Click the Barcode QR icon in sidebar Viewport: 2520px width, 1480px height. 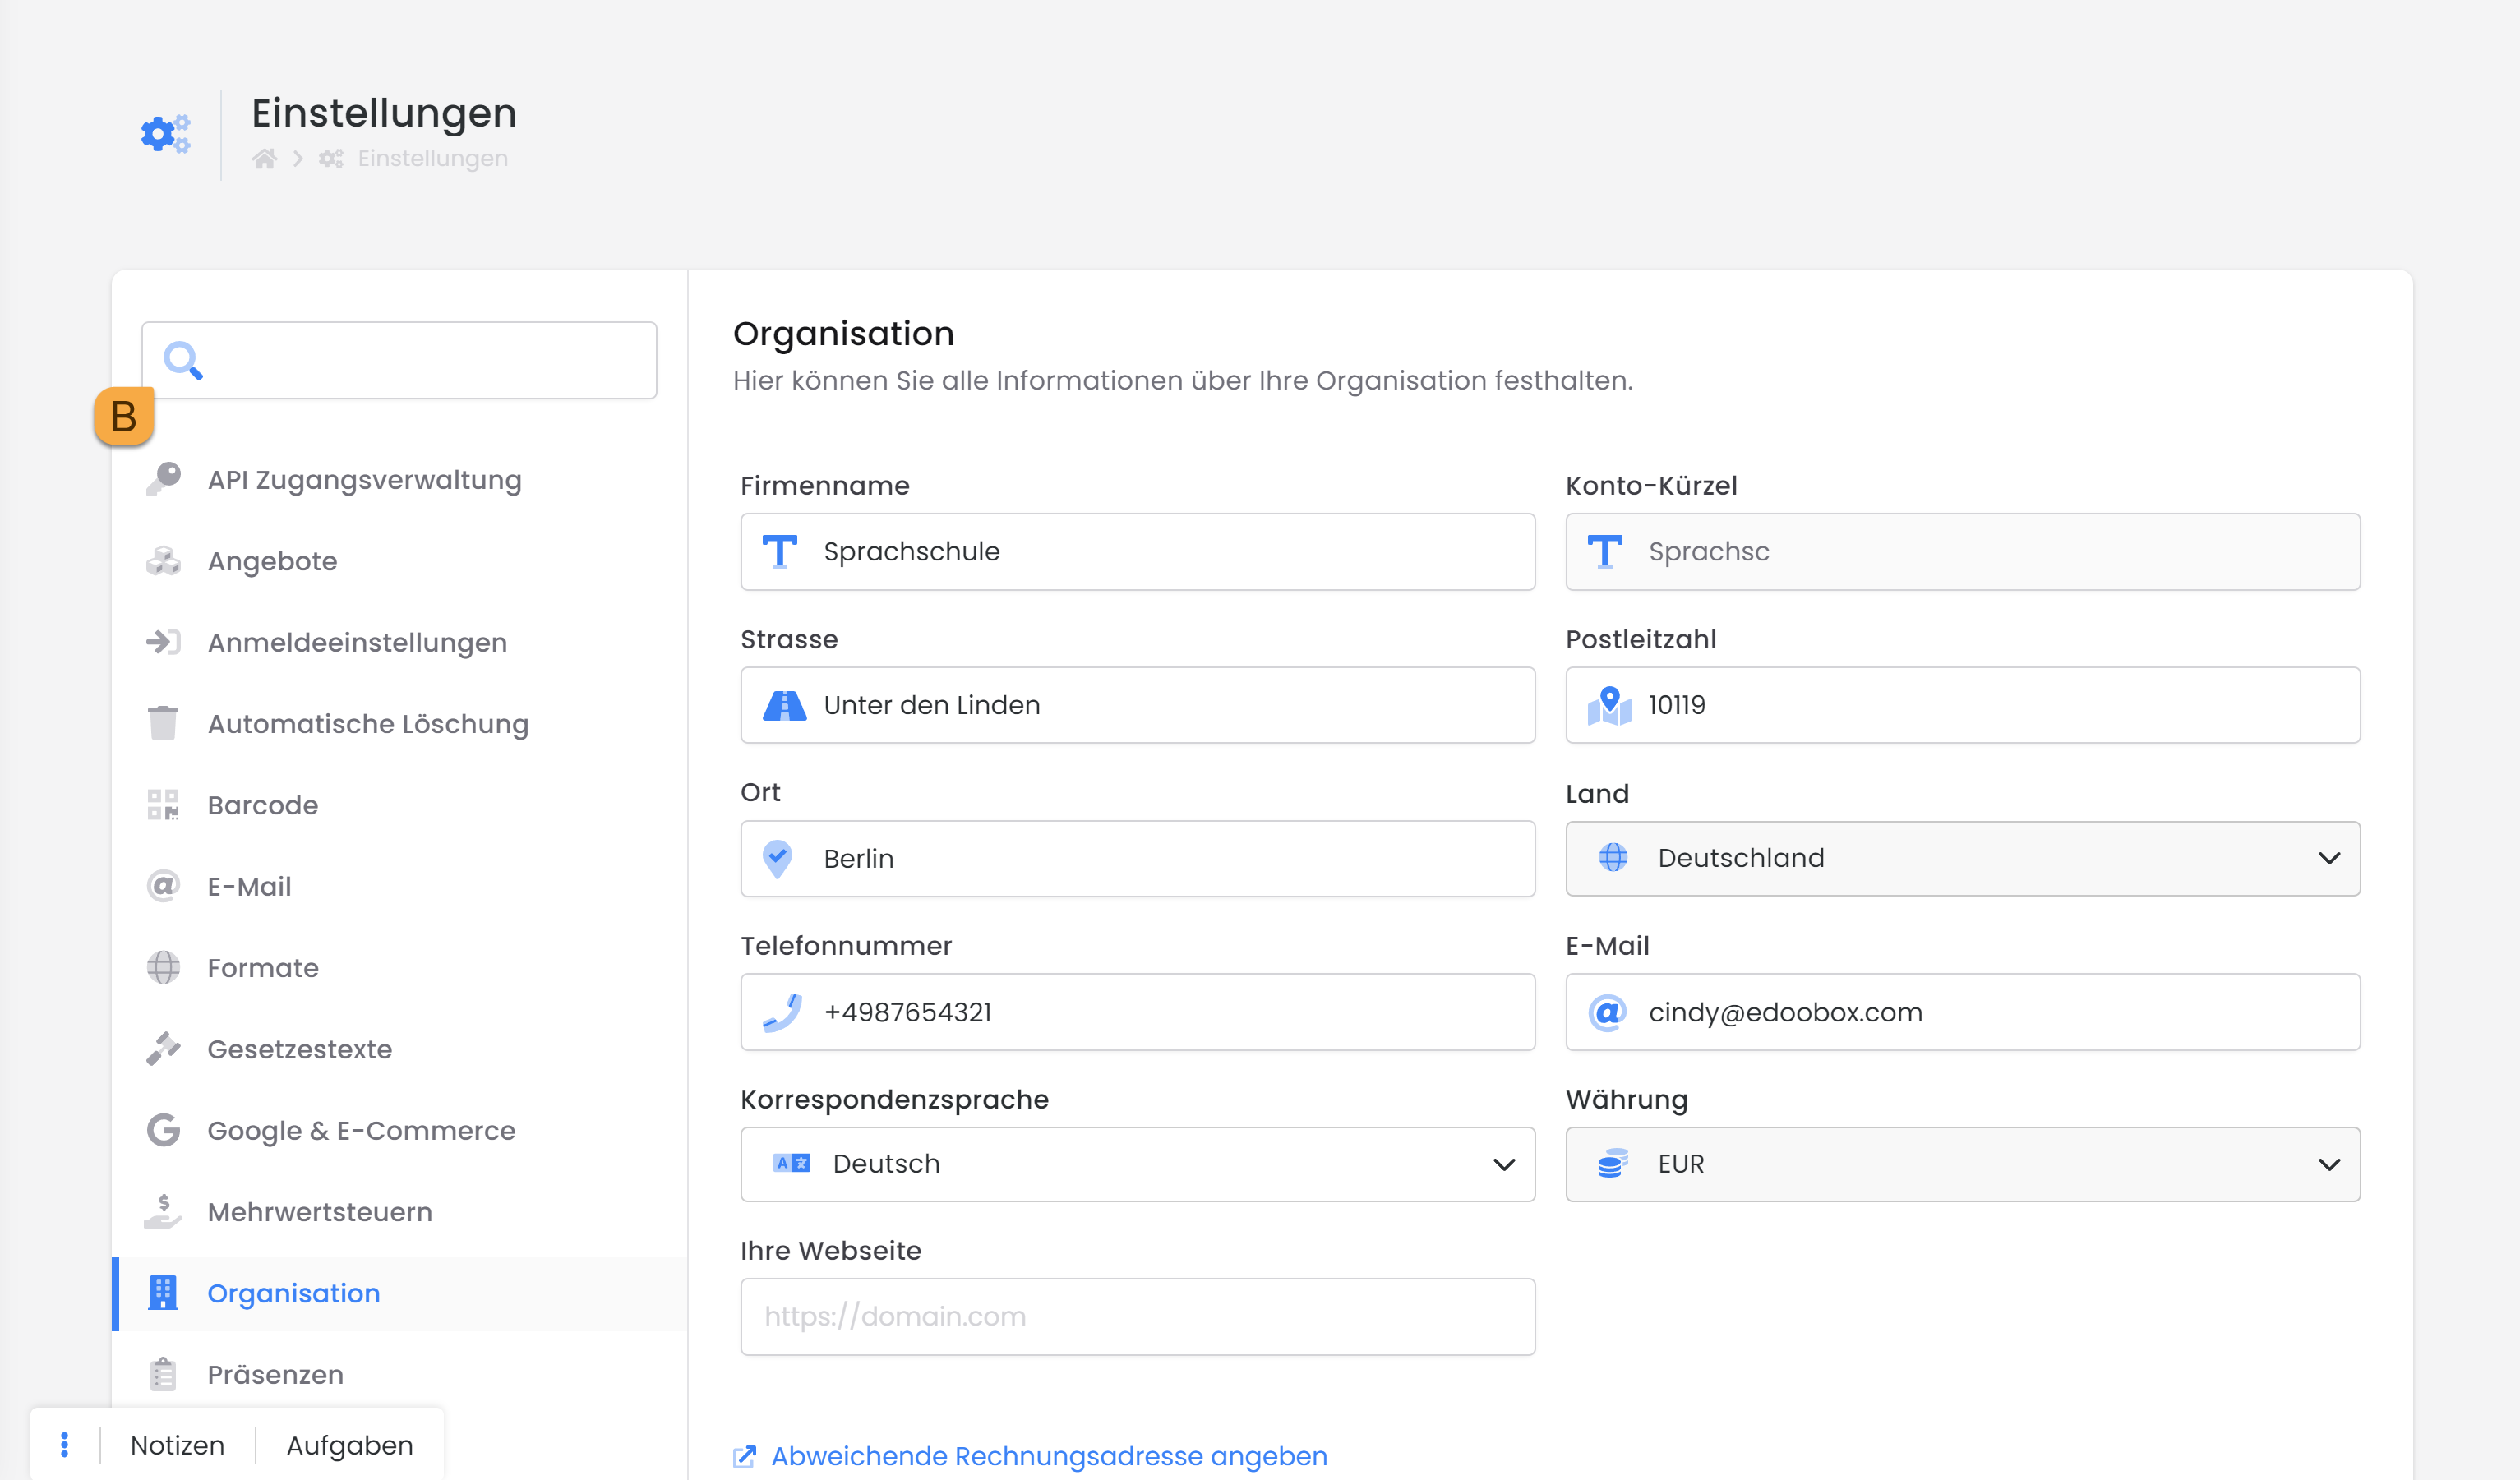[163, 804]
